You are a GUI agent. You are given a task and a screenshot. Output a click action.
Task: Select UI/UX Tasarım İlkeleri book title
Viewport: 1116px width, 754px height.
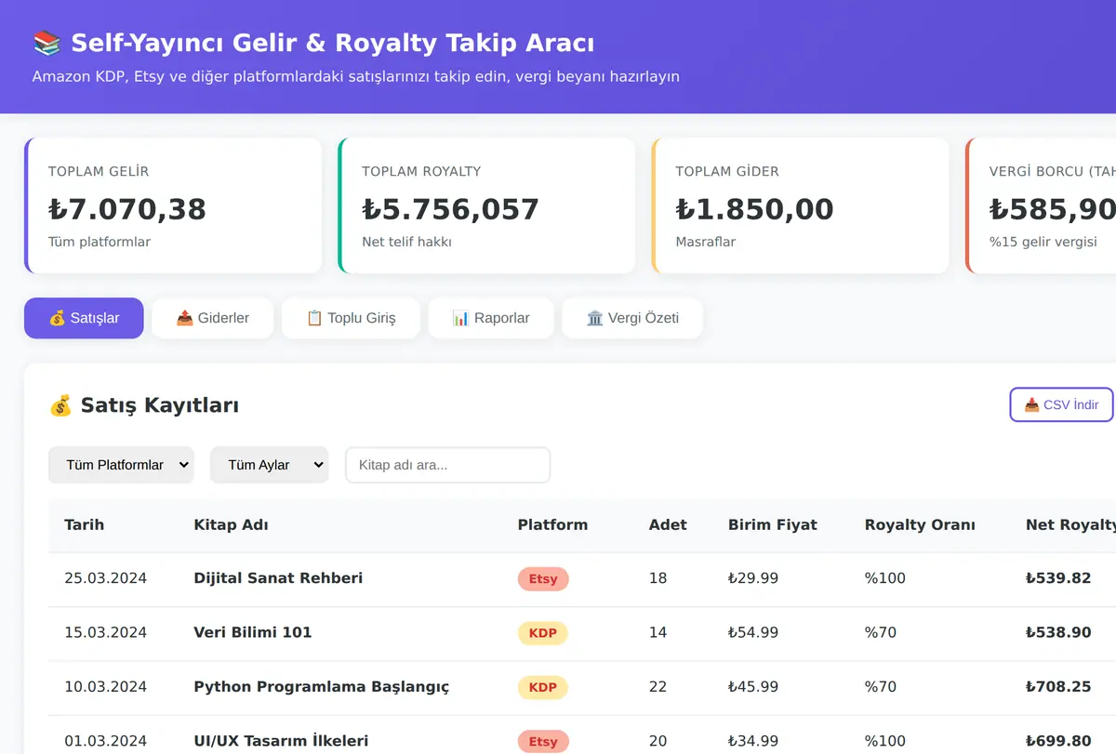[x=281, y=741]
